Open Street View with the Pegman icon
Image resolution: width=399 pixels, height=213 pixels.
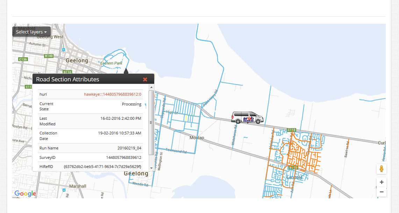click(381, 169)
